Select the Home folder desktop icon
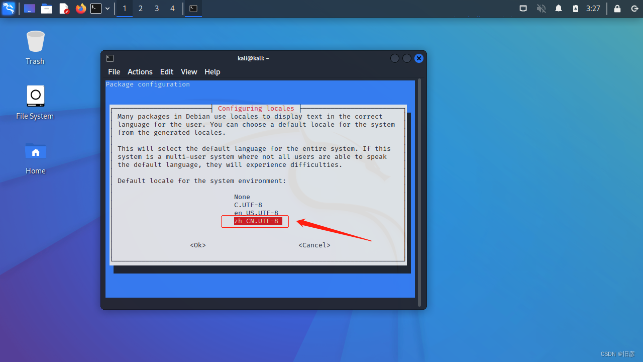The image size is (643, 362). [x=36, y=158]
